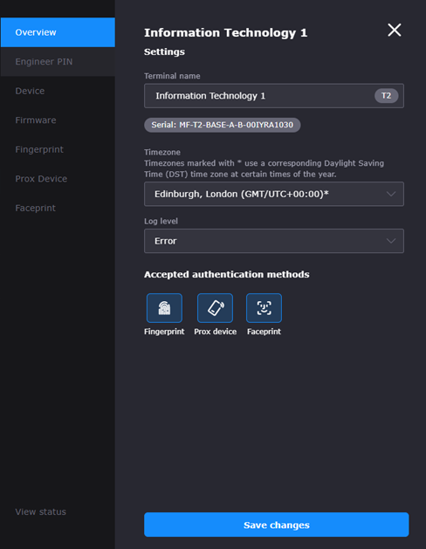
Task: Open the Edinburgh, London timezone selector
Action: pos(274,194)
